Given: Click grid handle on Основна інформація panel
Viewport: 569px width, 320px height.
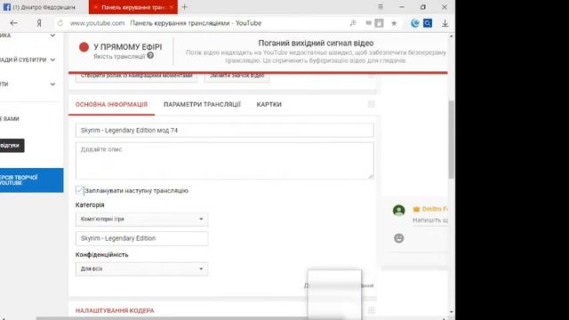Looking at the screenshot, I should [x=371, y=104].
